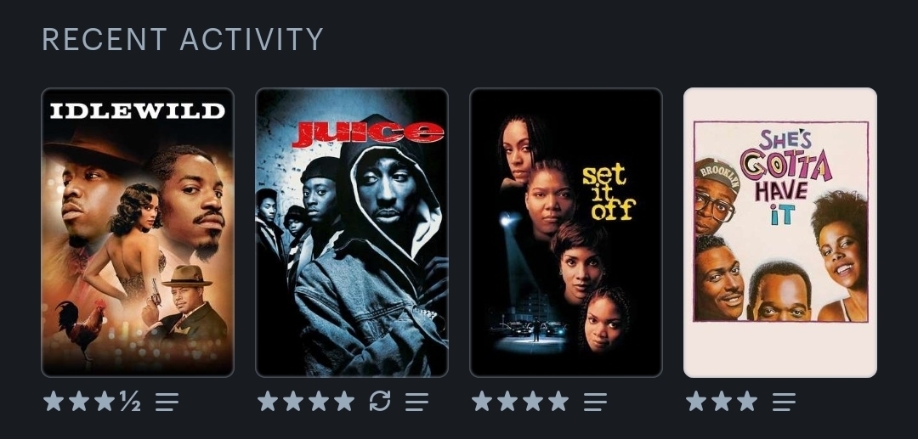This screenshot has height=439, width=918.
Task: Click the fourth star under Juice
Action: point(344,401)
